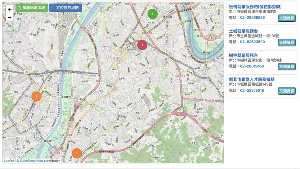Image resolution: width=300 pixels, height=169 pixels.
Task: Open 板橋就業服務站(勞動部委辦) title link
Action: click(x=255, y=7)
